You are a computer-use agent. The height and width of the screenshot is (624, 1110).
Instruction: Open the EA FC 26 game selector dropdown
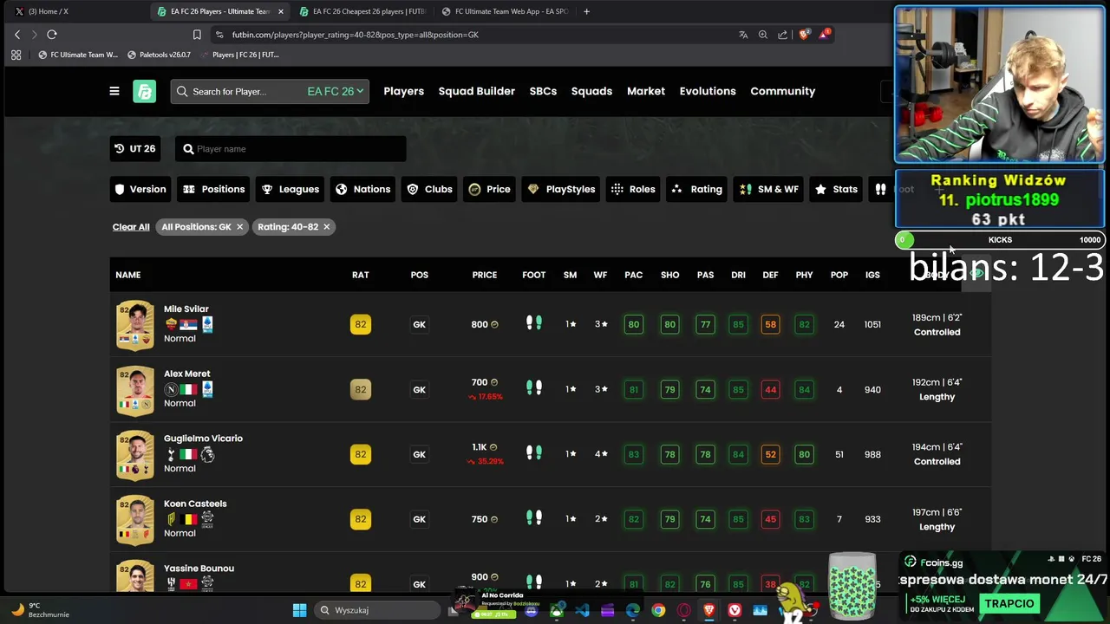click(336, 91)
